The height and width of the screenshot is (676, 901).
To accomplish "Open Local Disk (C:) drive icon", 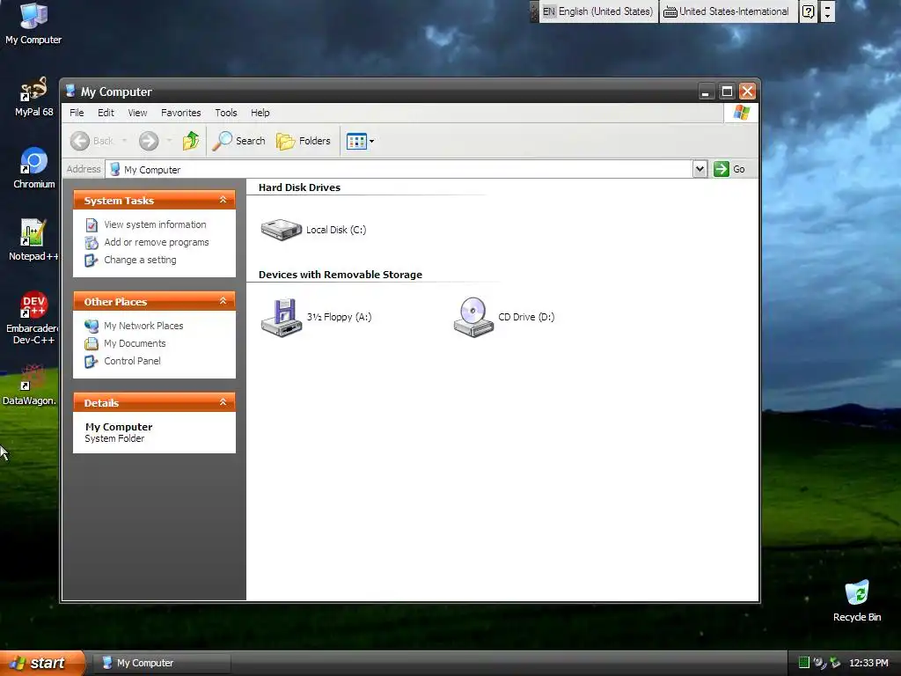I will (x=281, y=230).
